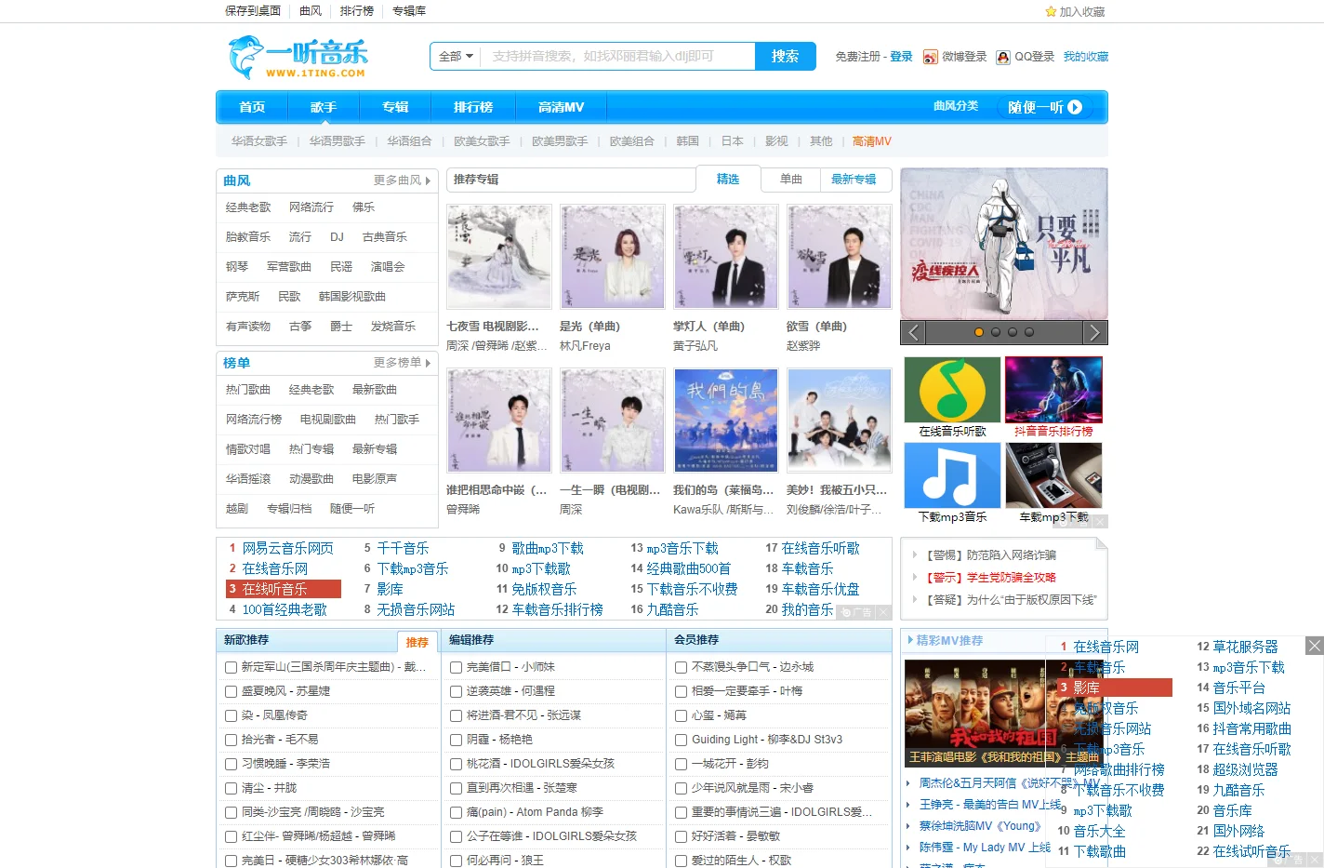Select the last carousel dot indicator
The image size is (1324, 868).
point(1029,332)
